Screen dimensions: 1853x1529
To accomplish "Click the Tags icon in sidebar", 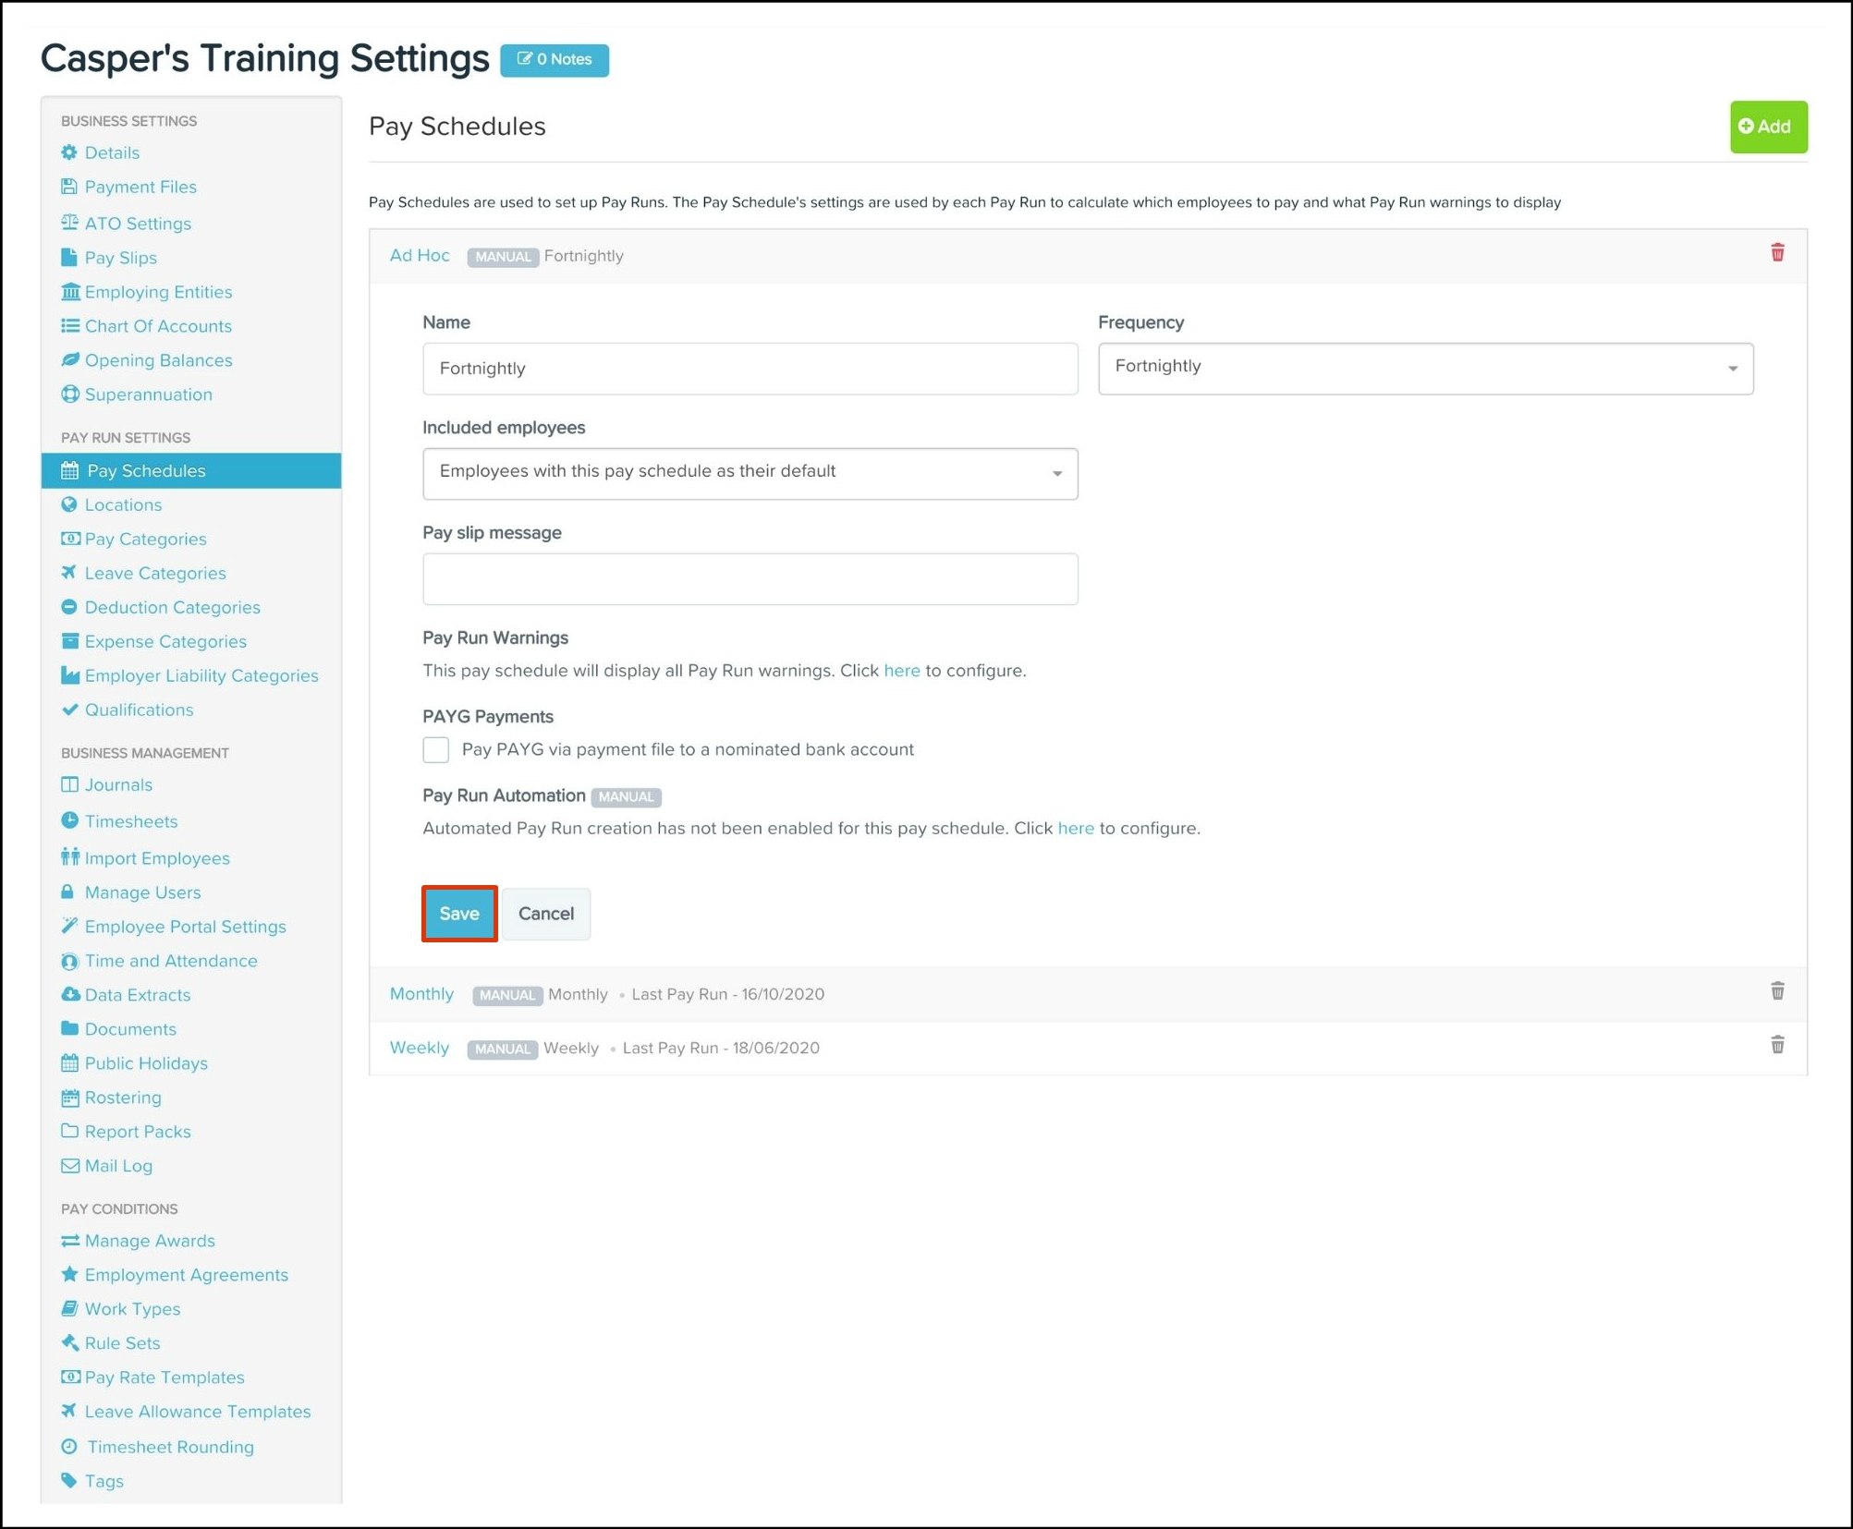I will (69, 1480).
